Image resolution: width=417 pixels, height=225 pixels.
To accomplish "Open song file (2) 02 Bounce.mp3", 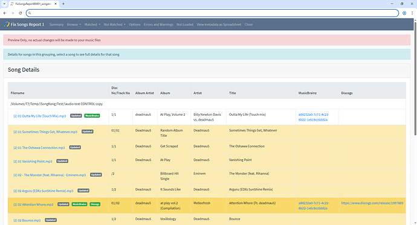I will pyautogui.click(x=27, y=220).
